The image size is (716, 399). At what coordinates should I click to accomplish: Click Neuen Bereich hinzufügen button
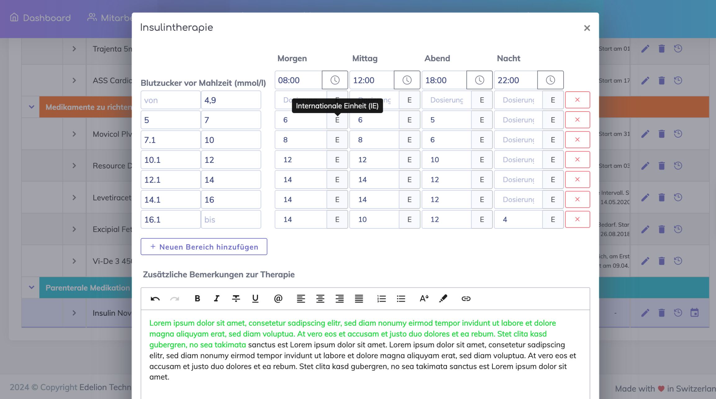click(204, 247)
